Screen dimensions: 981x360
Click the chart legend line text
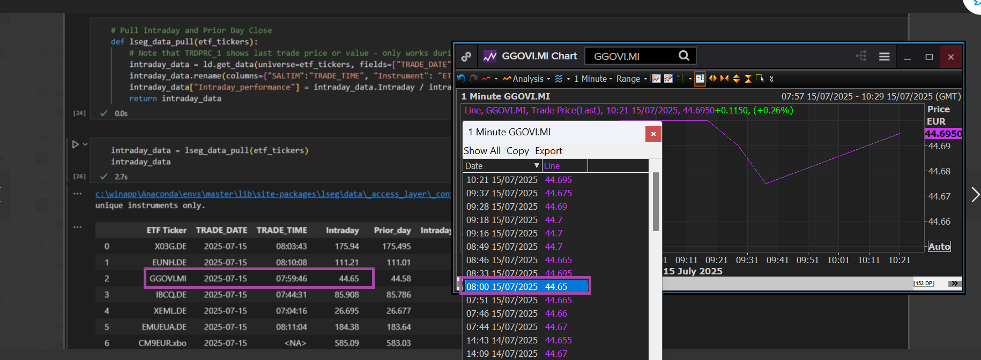click(628, 110)
